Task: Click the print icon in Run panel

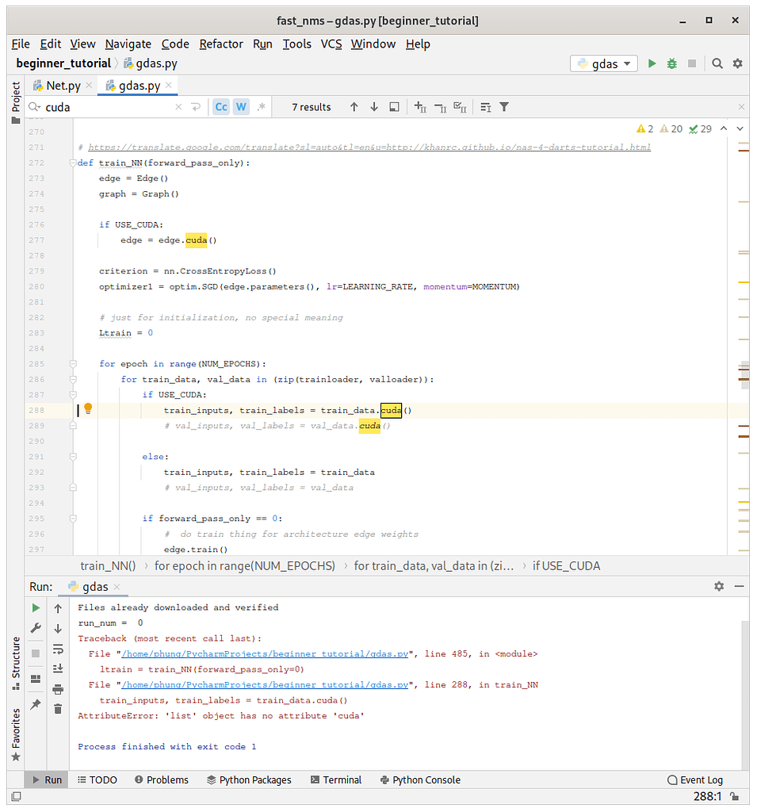Action: pos(58,688)
